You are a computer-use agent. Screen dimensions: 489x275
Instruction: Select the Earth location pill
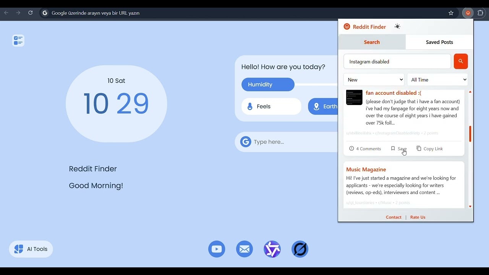tap(323, 107)
